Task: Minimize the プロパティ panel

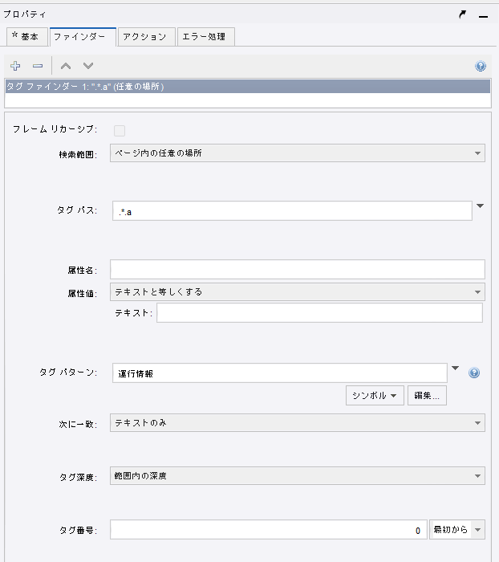Action: (x=483, y=16)
